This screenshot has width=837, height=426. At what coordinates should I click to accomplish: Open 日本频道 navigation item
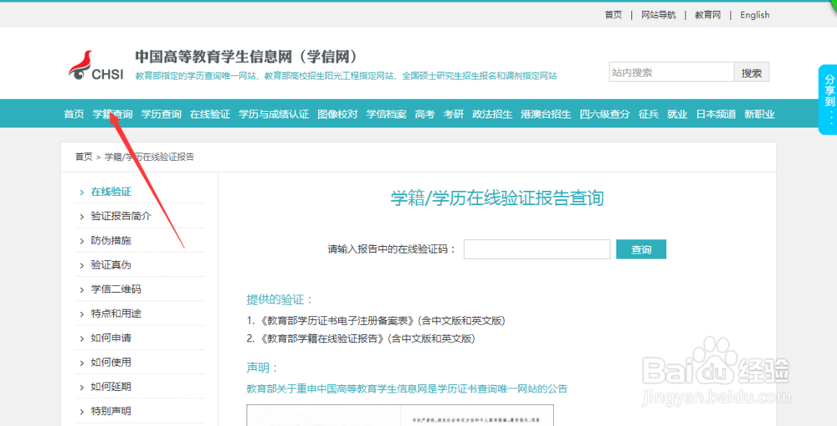pos(716,114)
